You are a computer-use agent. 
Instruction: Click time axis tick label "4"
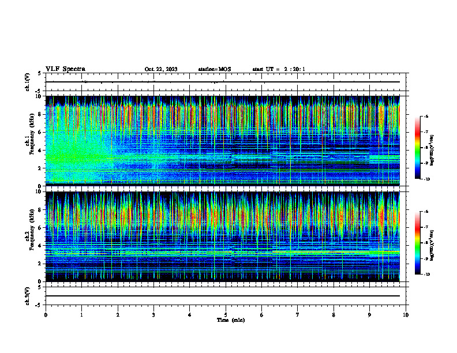pos(189,315)
